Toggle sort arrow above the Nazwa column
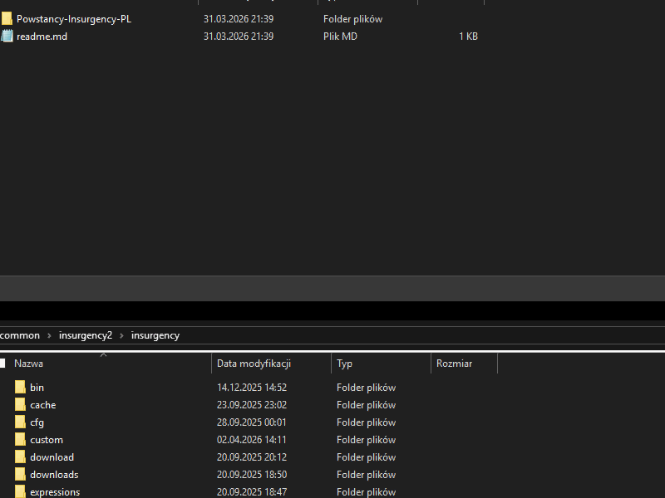Image resolution: width=665 pixels, height=498 pixels. 103,355
